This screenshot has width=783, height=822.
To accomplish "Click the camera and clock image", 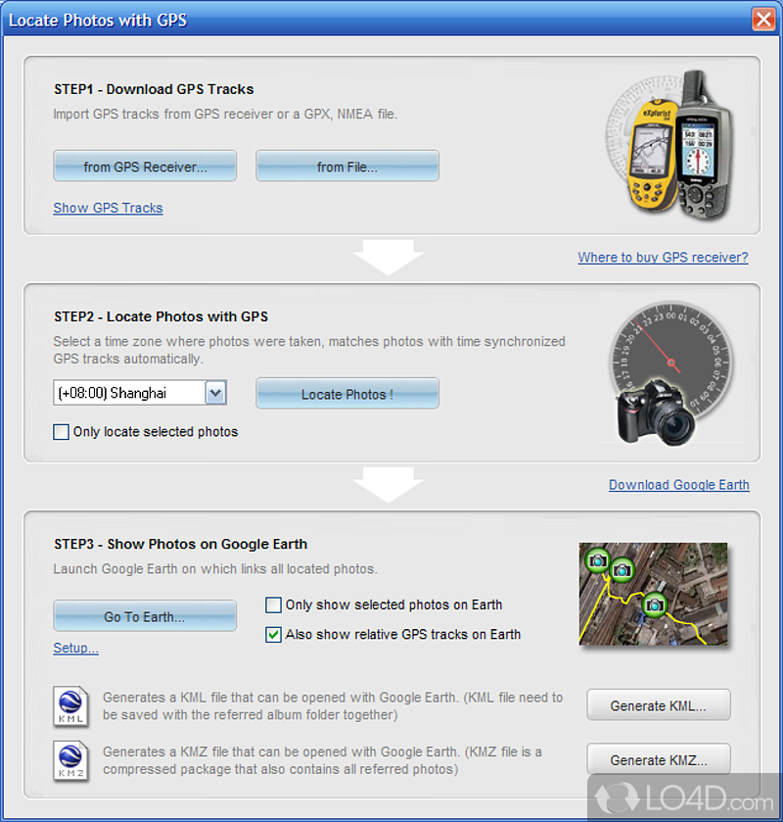I will coord(671,373).
